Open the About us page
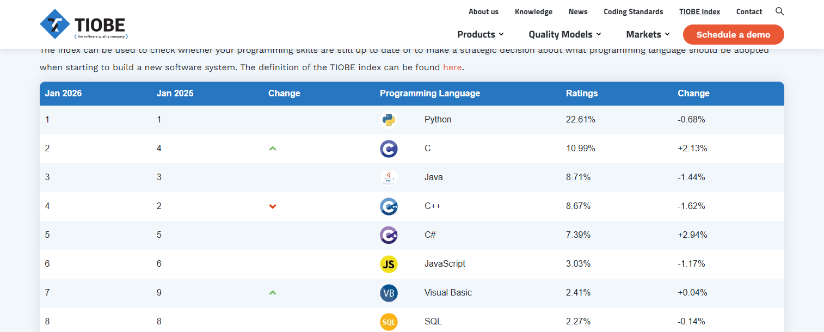The image size is (824, 332). point(483,11)
